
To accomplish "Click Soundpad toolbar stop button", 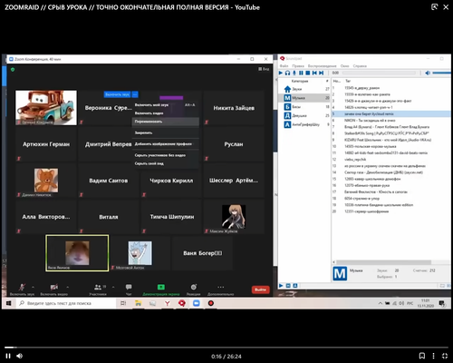I will point(308,73).
